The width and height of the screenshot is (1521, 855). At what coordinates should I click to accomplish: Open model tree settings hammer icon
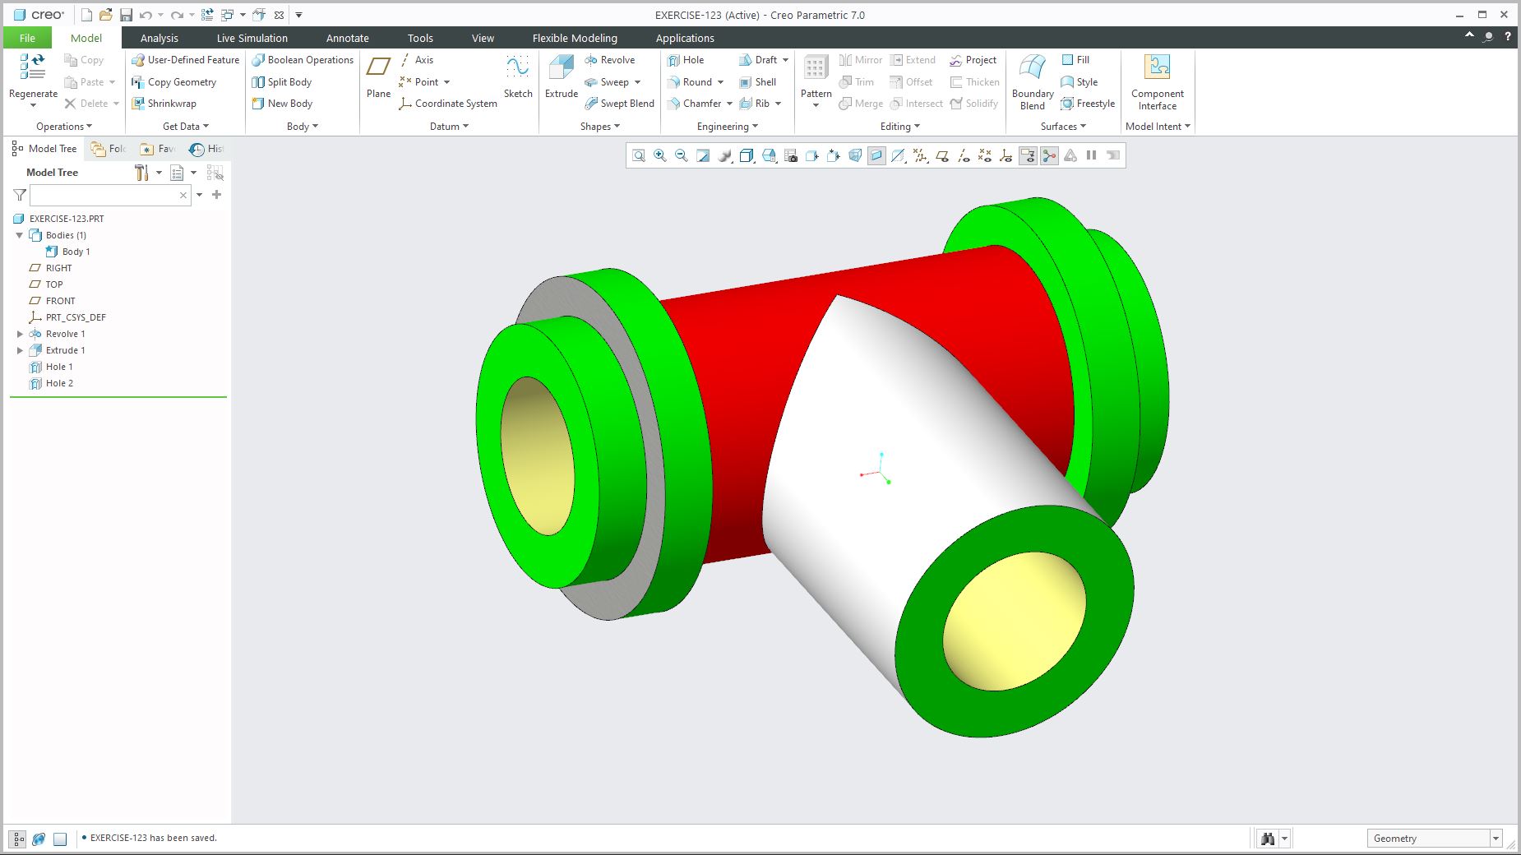coord(141,173)
